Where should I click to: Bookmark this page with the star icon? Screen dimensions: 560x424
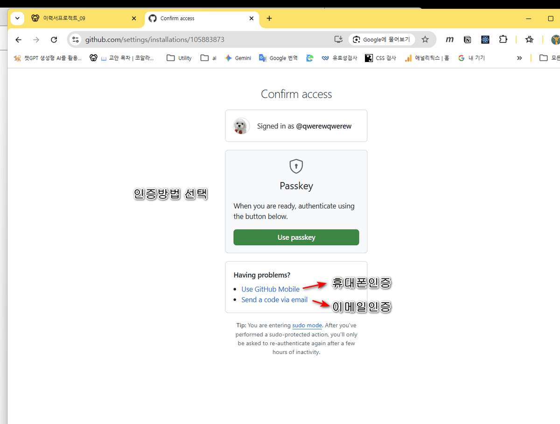tap(425, 40)
